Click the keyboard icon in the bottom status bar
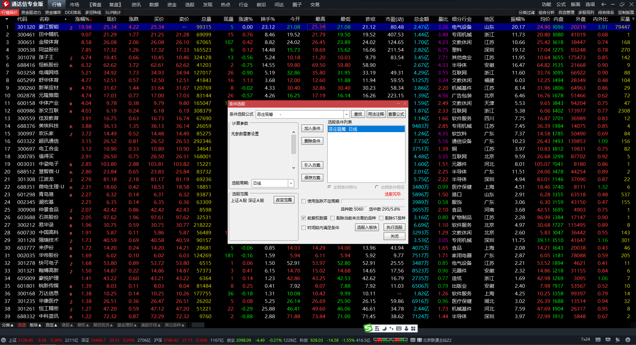Image resolution: width=636 pixels, height=345 pixels. point(598,340)
